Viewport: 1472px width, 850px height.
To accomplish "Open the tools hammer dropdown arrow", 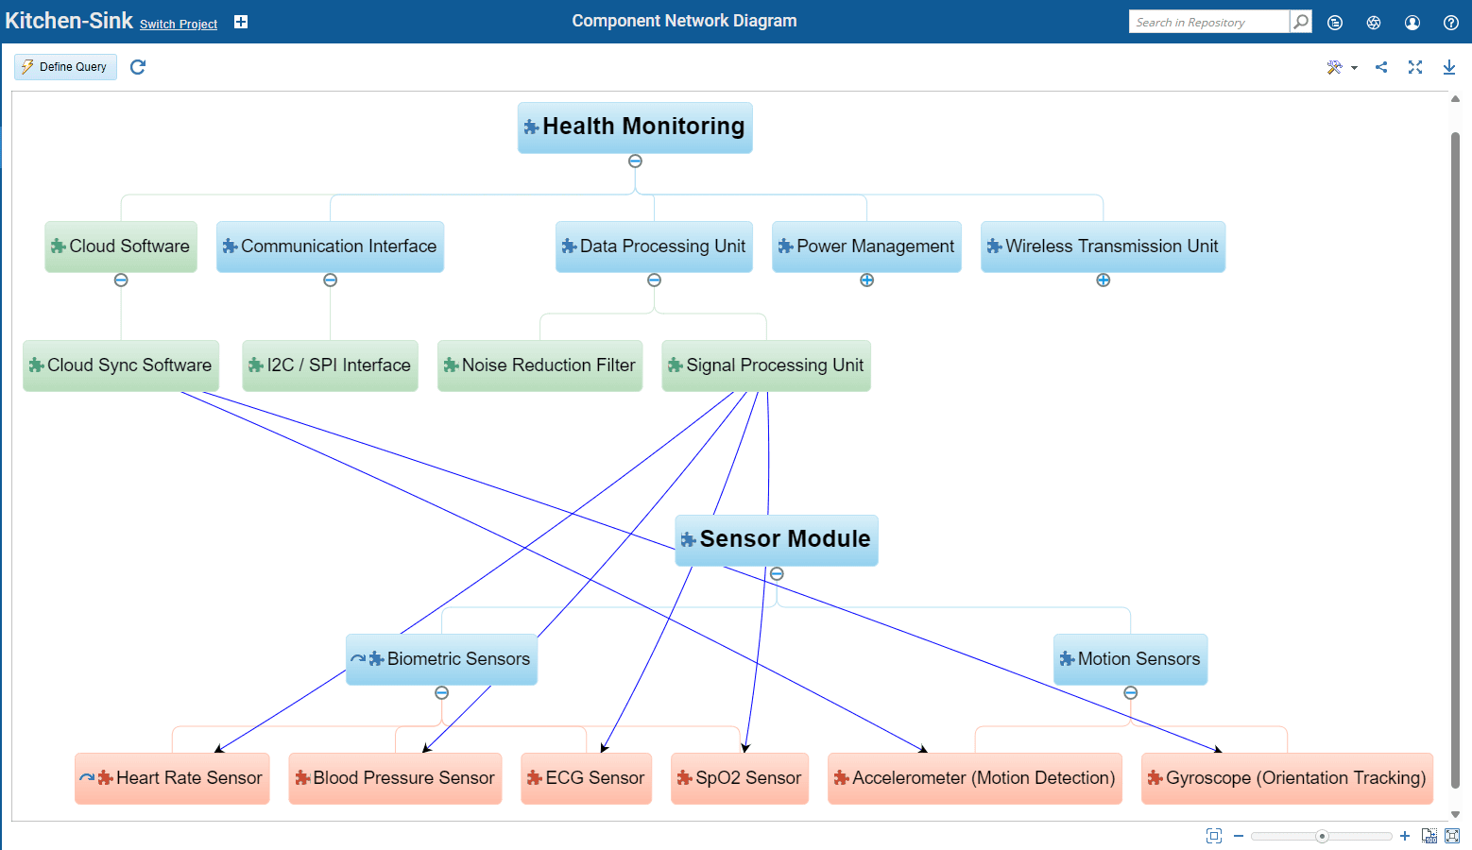I will point(1354,68).
